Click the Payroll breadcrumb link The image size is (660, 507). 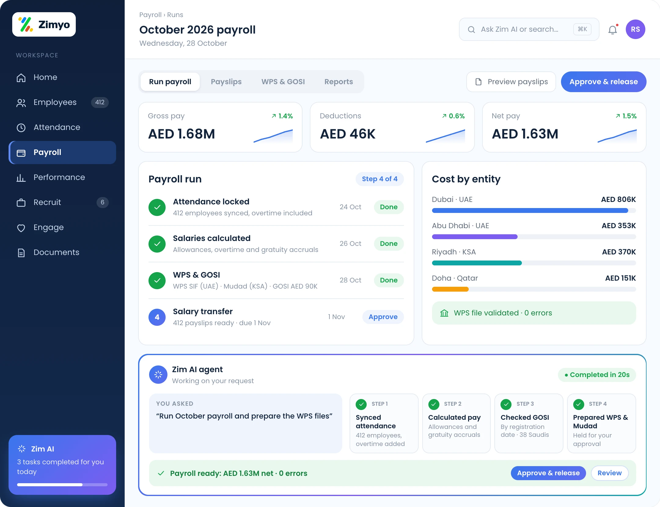pos(150,15)
